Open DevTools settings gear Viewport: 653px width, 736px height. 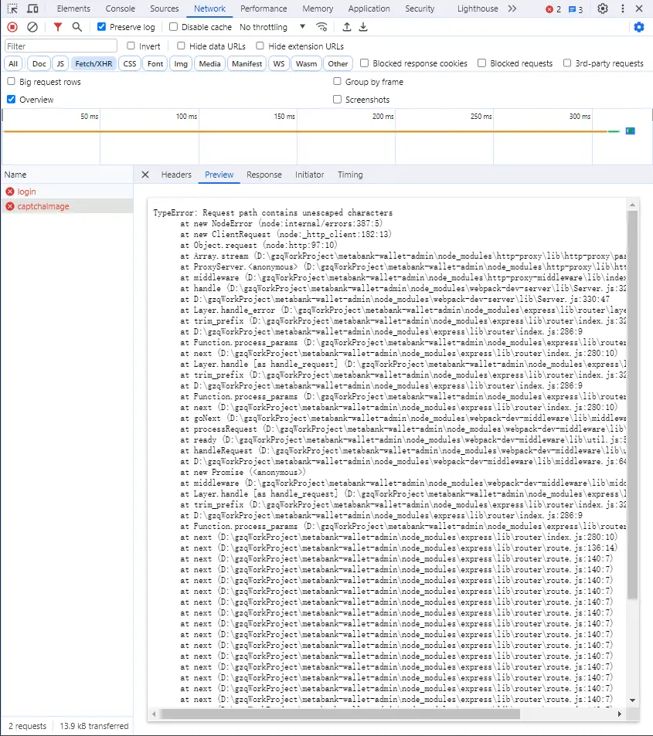pyautogui.click(x=603, y=8)
